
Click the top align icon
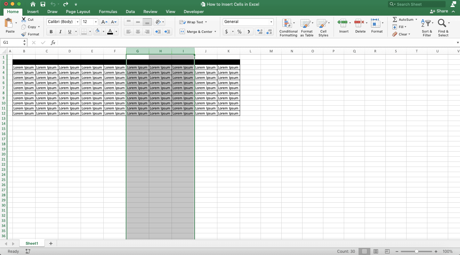click(129, 22)
